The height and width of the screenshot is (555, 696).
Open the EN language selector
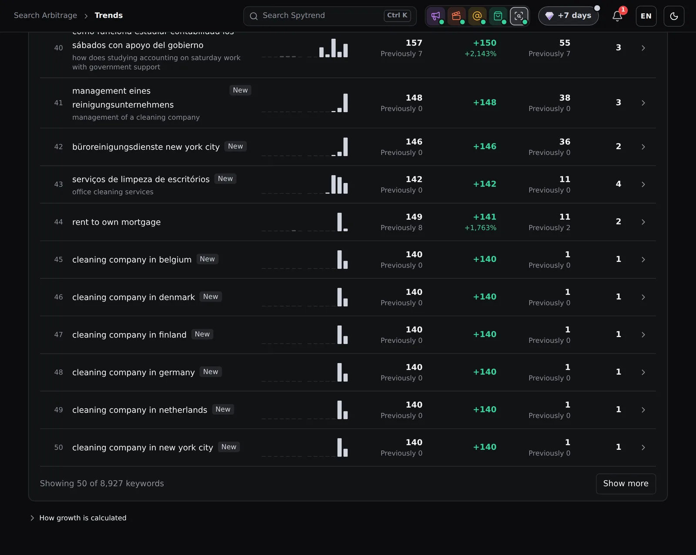[646, 16]
